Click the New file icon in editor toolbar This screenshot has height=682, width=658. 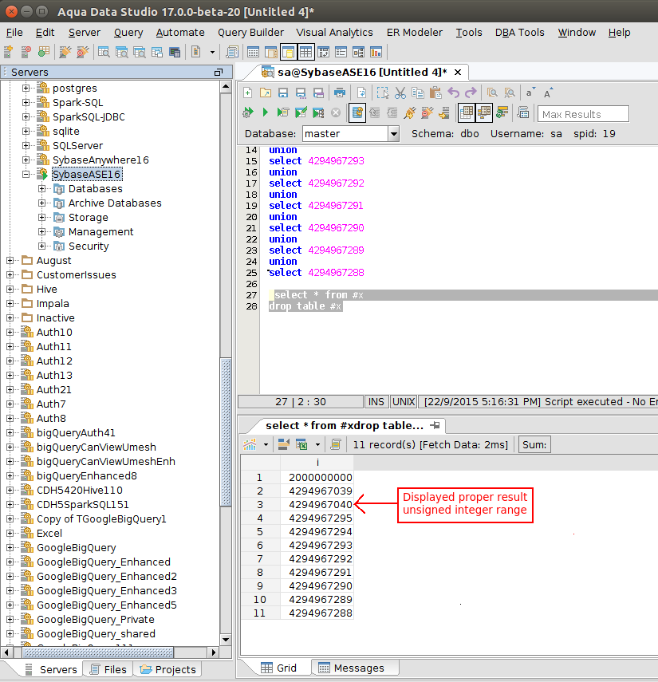tap(248, 93)
